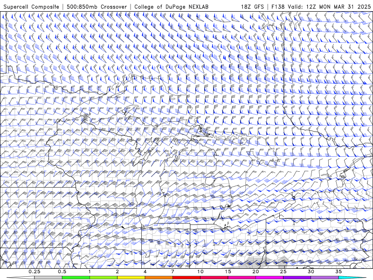Select the orange 4–7 colorbar segment

tap(159, 278)
